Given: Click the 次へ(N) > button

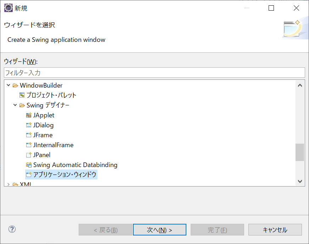Looking at the screenshot, I should 159,229.
